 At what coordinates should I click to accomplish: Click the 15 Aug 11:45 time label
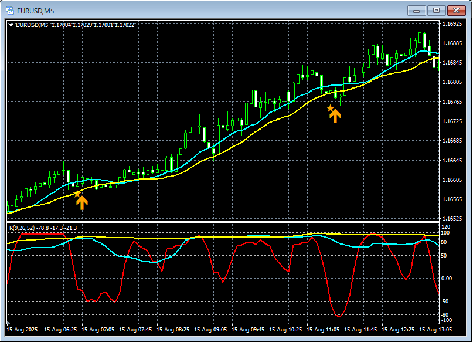click(360, 329)
